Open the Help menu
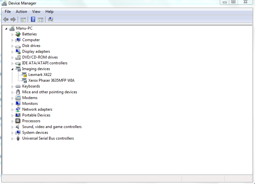255x184 pixels. [49, 12]
